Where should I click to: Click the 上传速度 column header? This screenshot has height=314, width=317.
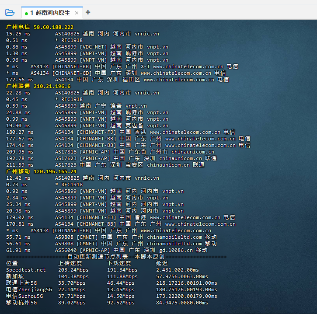(70, 263)
